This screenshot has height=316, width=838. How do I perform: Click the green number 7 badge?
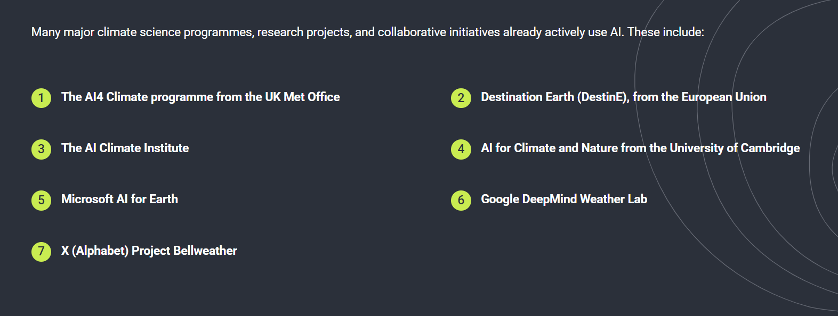41,252
